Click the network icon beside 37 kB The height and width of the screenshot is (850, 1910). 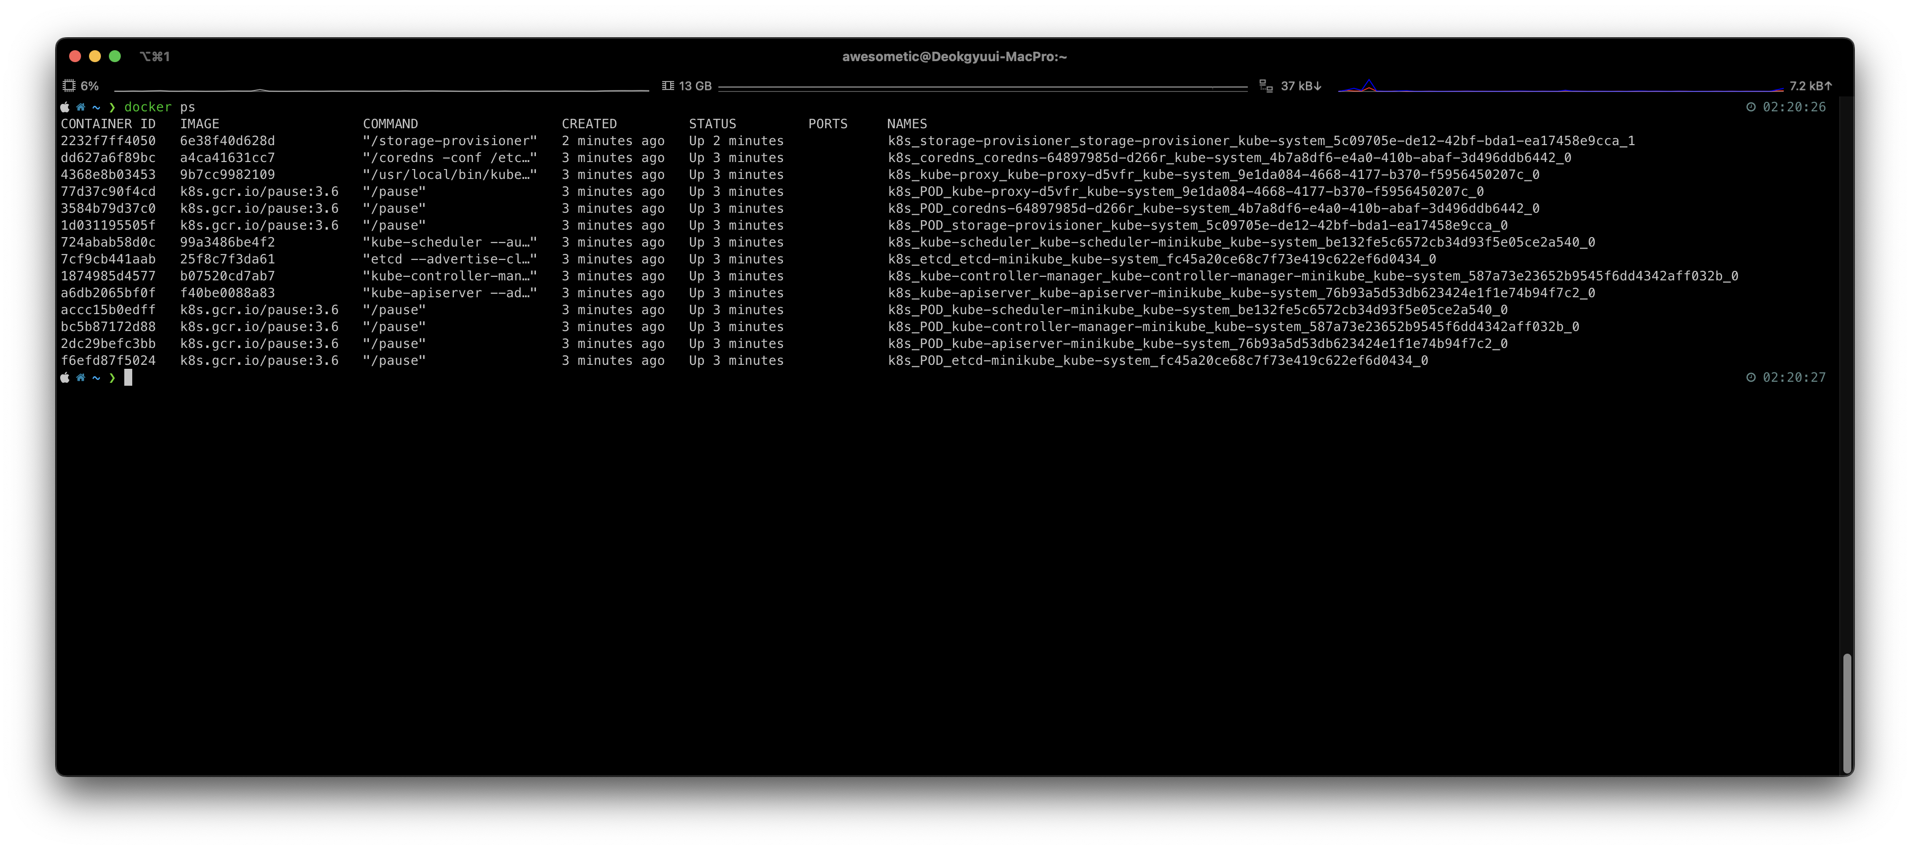pyautogui.click(x=1266, y=86)
